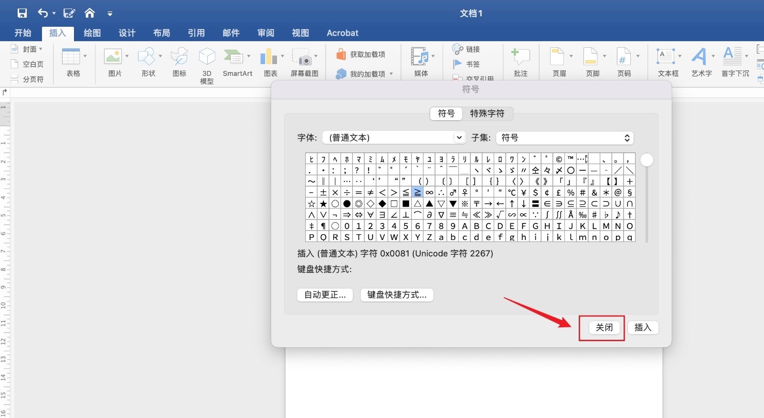Switch to the 引用 ribbon tab

tap(196, 33)
